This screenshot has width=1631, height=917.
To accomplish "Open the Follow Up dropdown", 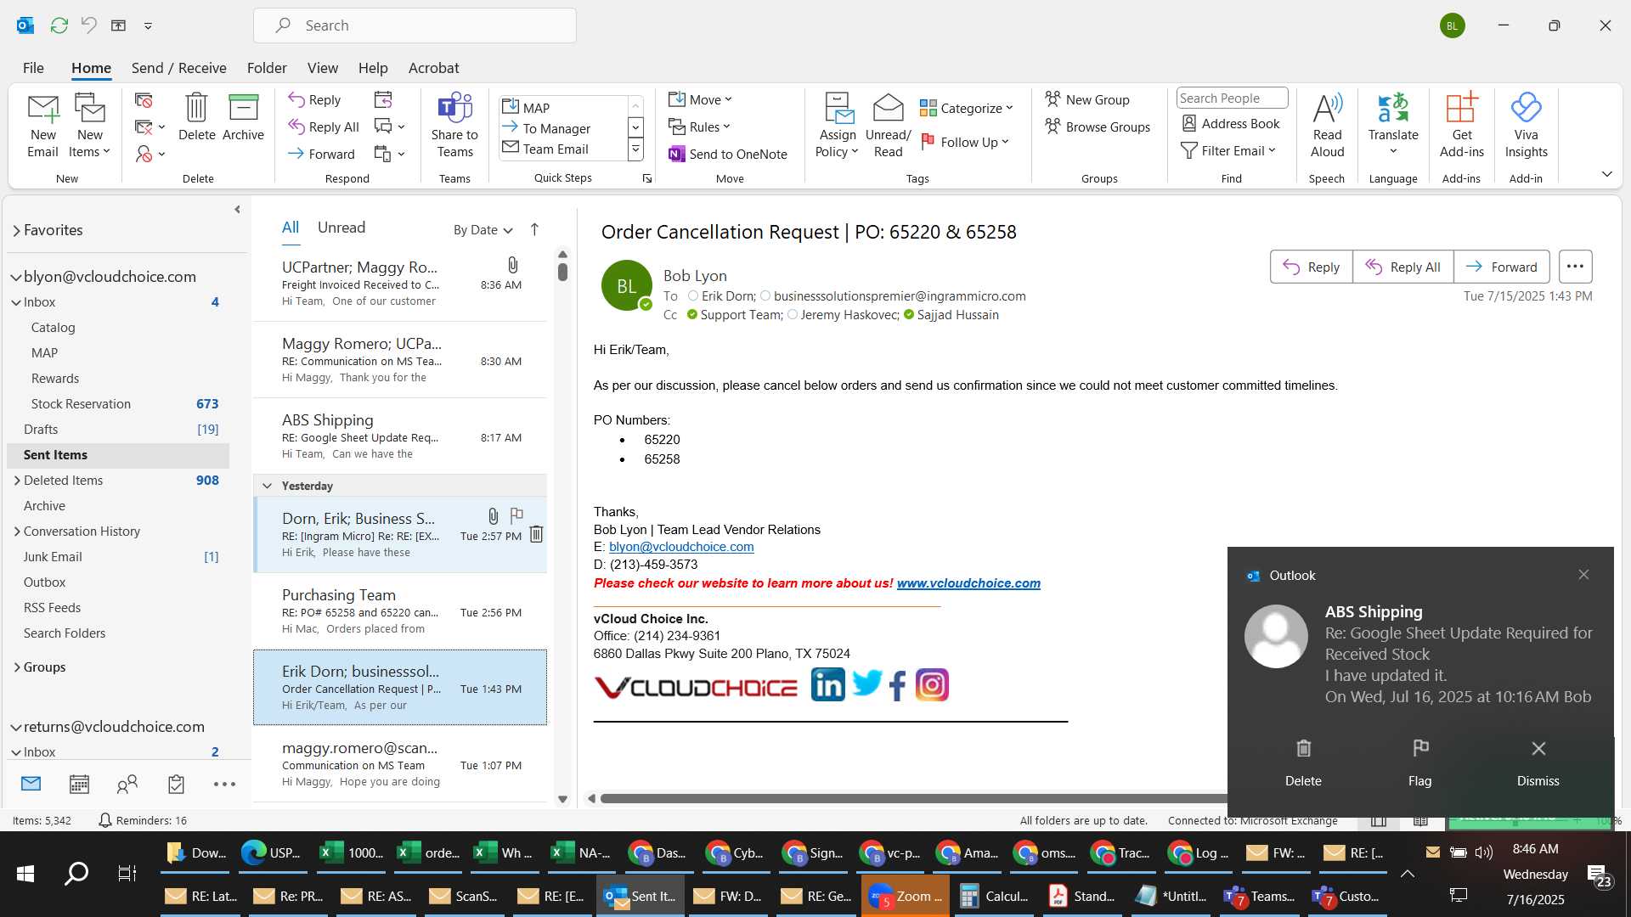I will point(965,142).
